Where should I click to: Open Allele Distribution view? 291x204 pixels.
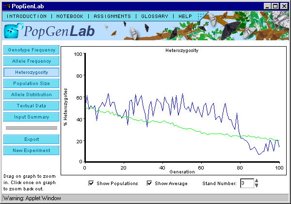point(32,95)
